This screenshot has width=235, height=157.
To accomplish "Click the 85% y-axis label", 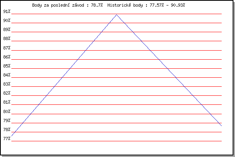I will (x=7, y=66).
